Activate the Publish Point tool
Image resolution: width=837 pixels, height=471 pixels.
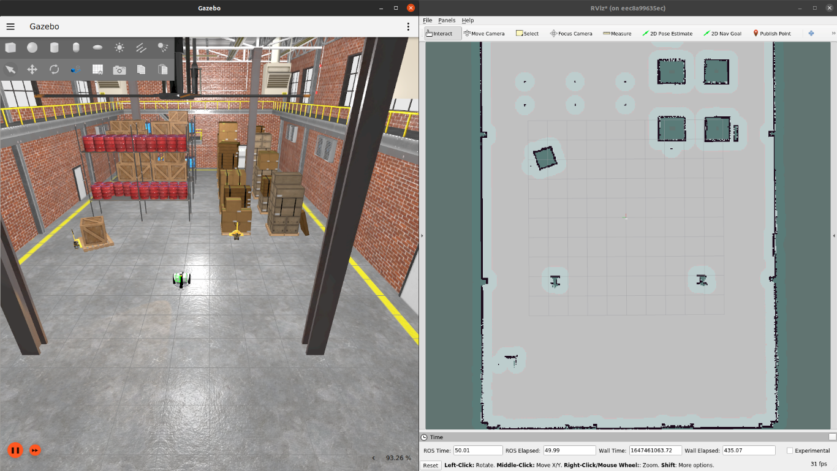(x=772, y=34)
